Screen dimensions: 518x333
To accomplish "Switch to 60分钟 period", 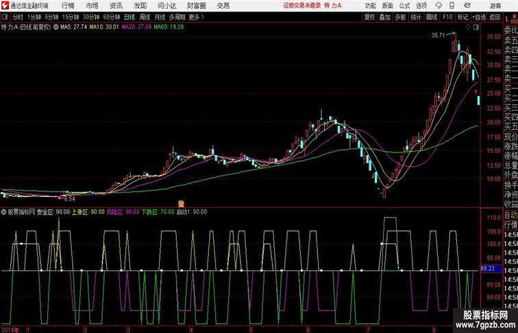I will tap(112, 17).
